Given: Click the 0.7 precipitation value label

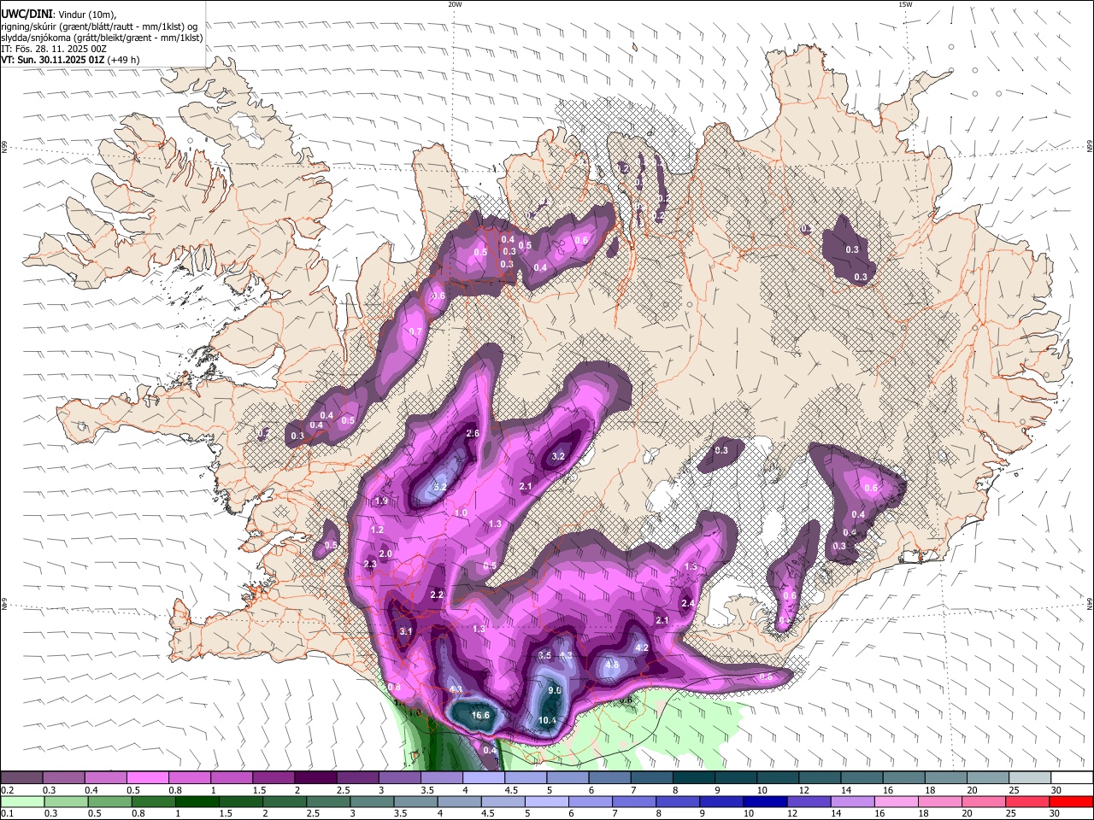Looking at the screenshot, I should [x=415, y=331].
